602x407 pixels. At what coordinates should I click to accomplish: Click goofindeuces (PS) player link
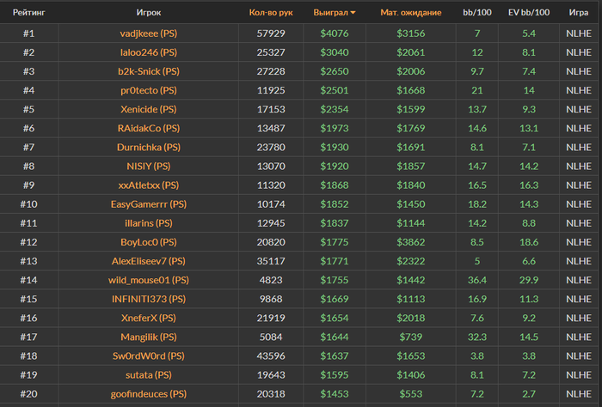pos(149,393)
